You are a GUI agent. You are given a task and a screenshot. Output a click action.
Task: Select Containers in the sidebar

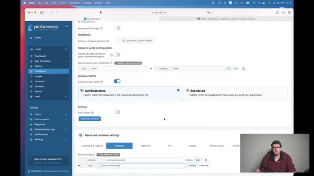(49, 71)
